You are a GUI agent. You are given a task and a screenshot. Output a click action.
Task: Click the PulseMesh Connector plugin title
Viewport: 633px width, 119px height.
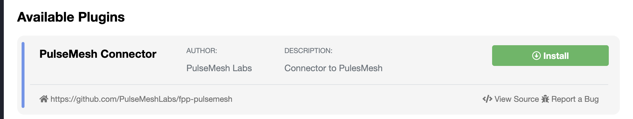(x=98, y=54)
